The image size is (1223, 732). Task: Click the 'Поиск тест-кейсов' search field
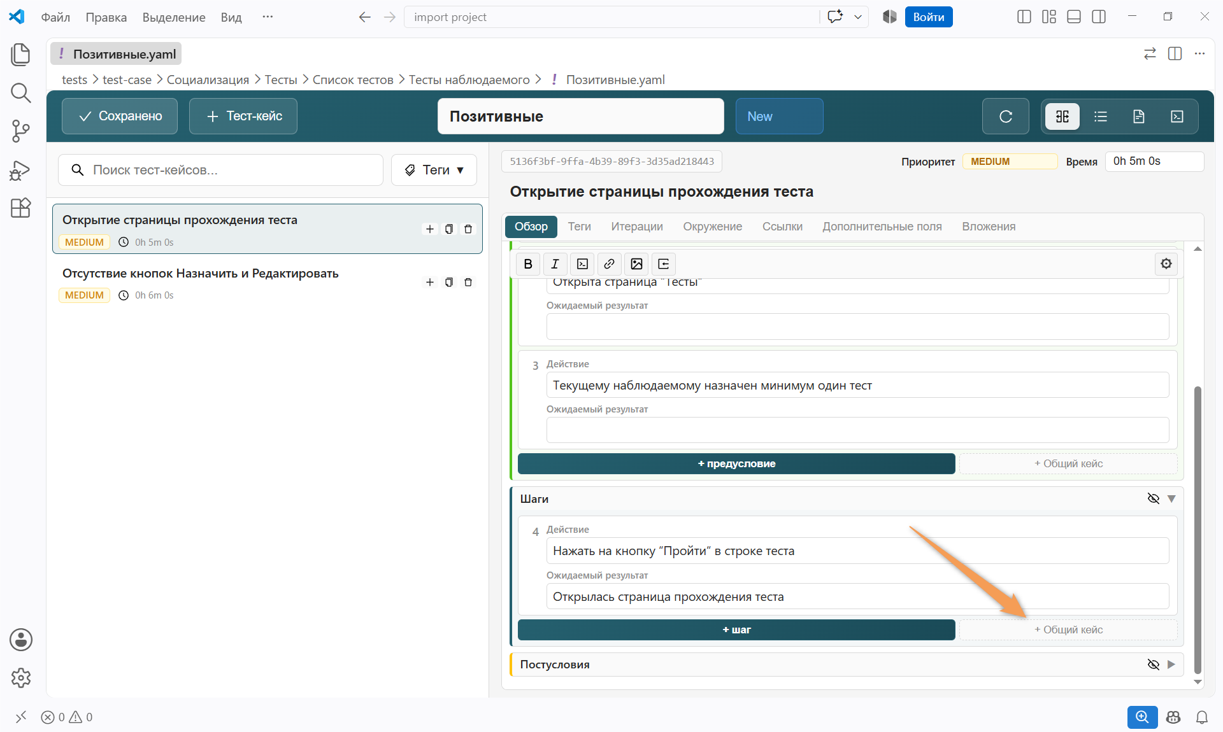[220, 170]
